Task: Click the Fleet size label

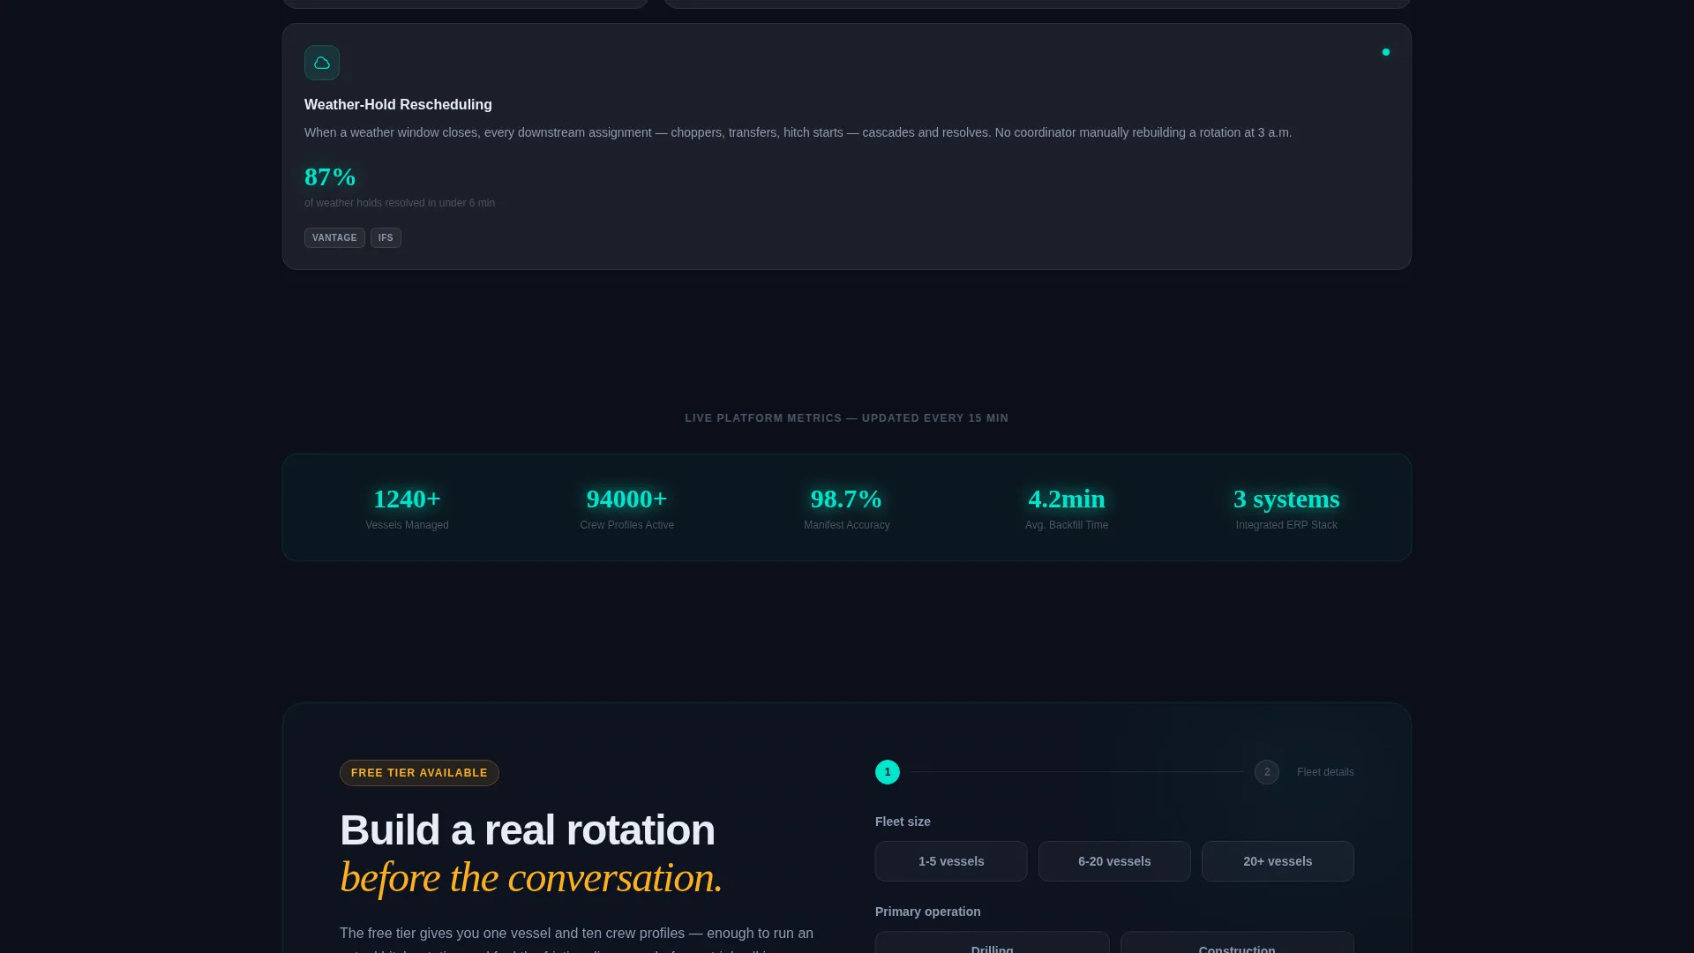Action: [903, 822]
